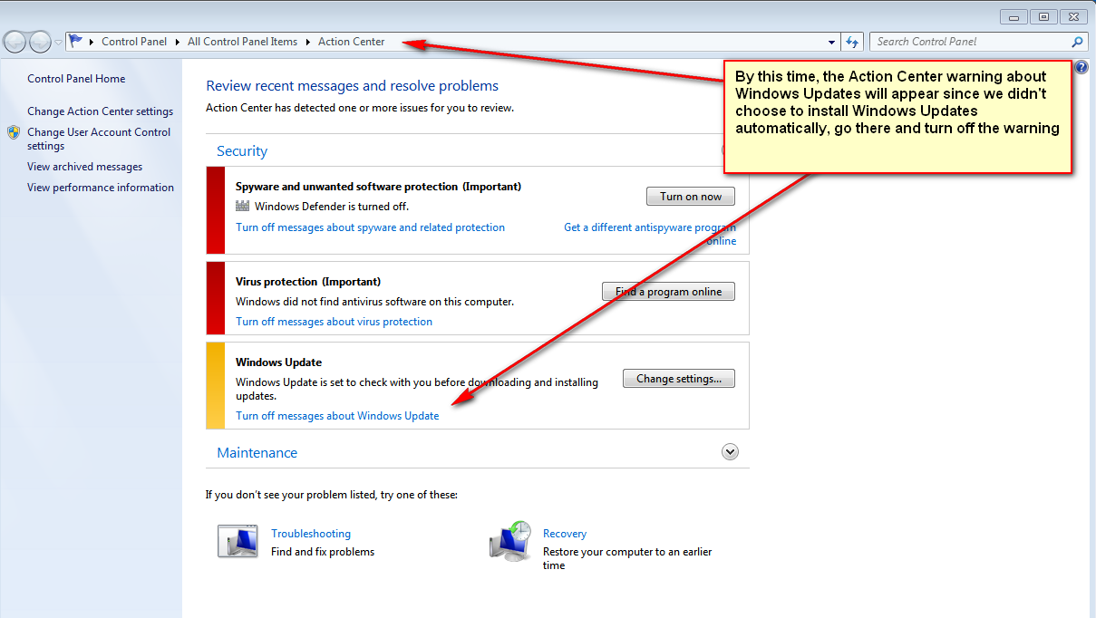Click All Control Panel Items breadcrumb
Viewport: 1096px width, 618px height.
[242, 42]
